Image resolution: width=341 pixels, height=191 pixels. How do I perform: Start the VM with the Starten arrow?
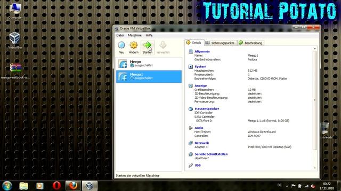(x=148, y=47)
